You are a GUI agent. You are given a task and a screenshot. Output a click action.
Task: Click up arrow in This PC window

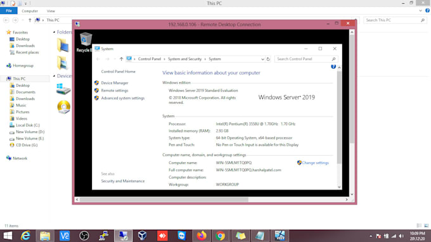coord(30,20)
